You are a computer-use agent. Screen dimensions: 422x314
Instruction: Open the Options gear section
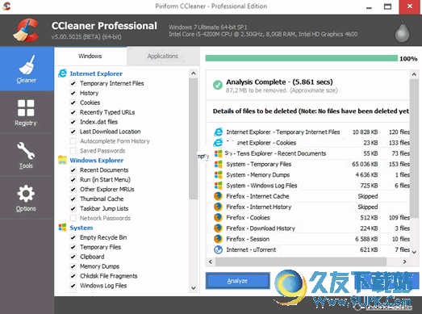(x=26, y=198)
